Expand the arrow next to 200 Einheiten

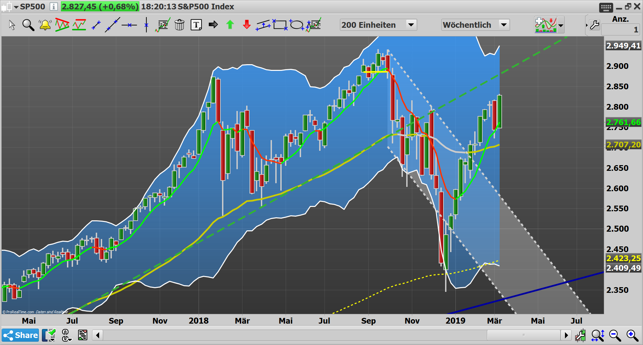(411, 25)
